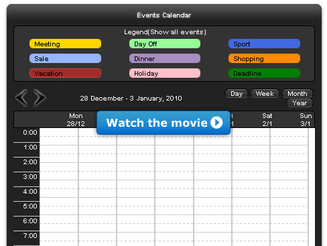Toggle the green Day Off legend
327x246 pixels.
click(x=165, y=44)
